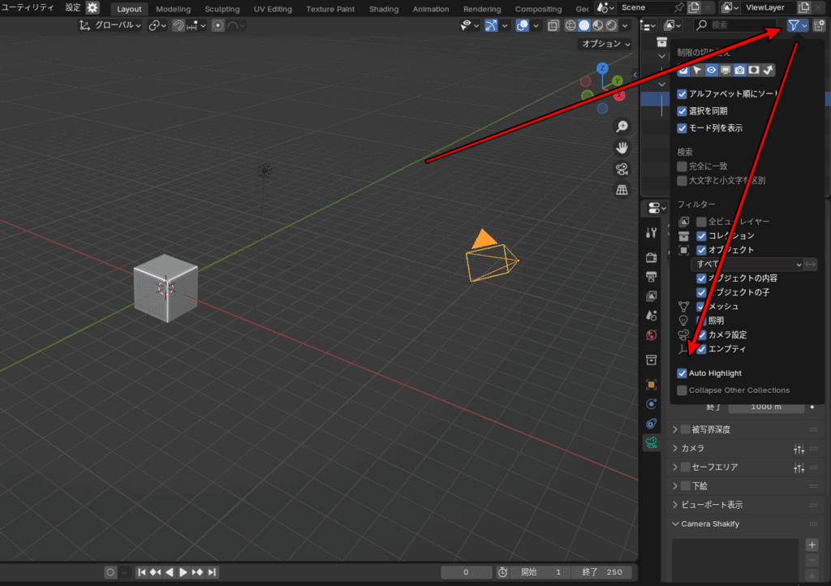Click the zoom magnifier viewport gizmo
831x586 pixels.
[x=622, y=127]
